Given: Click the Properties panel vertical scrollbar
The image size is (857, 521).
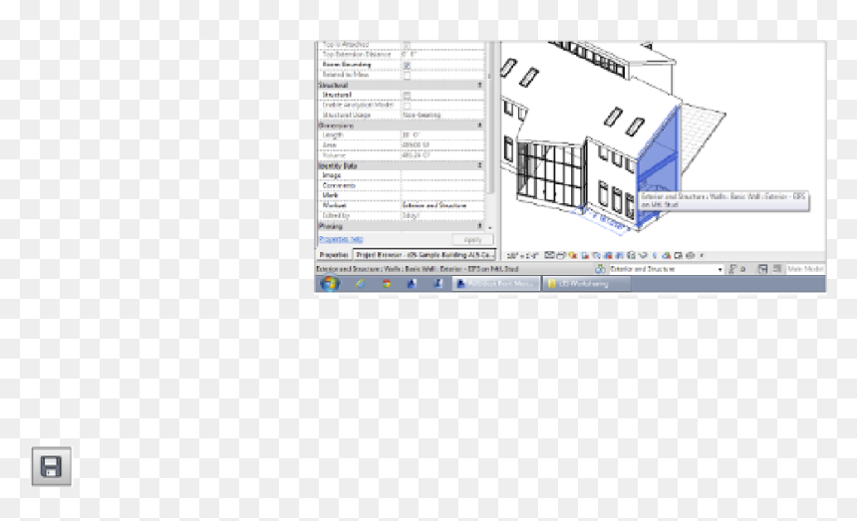Looking at the screenshot, I should [490, 118].
